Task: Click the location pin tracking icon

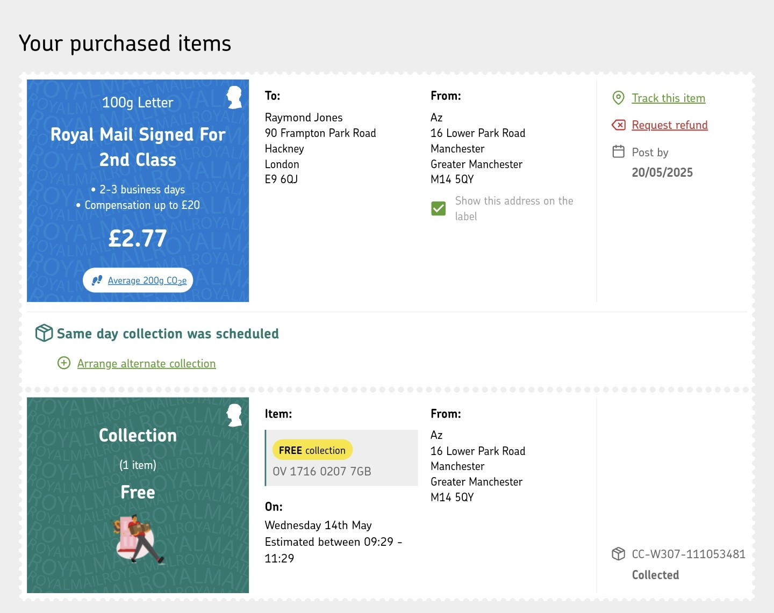Action: [619, 98]
